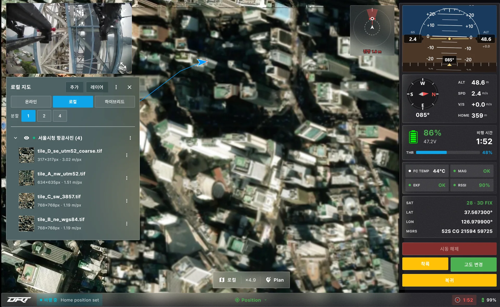Click the 시동 해제 disarm button
Viewport: 500px width, 307px height.
coord(449,249)
